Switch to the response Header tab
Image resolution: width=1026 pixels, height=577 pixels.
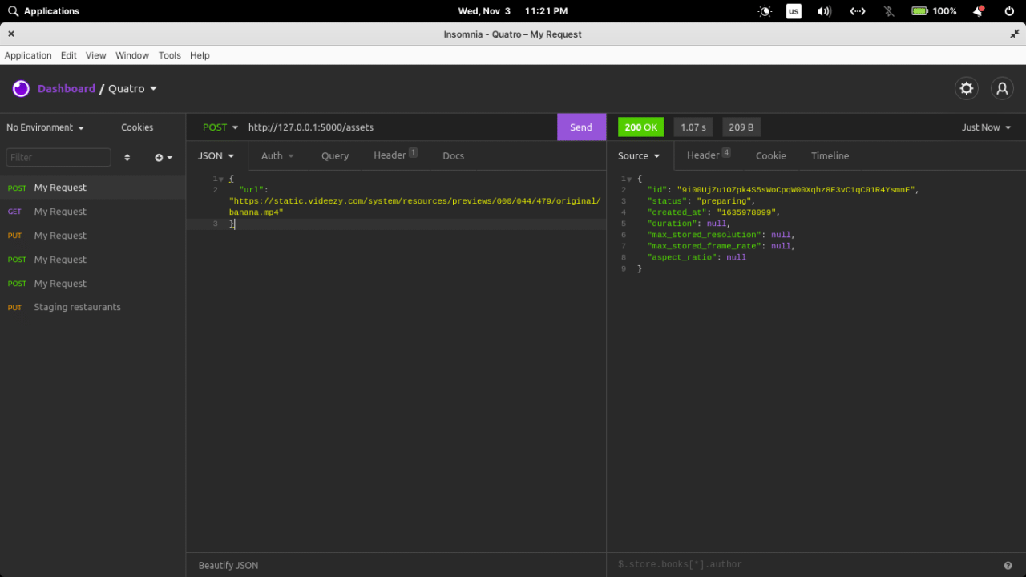709,156
